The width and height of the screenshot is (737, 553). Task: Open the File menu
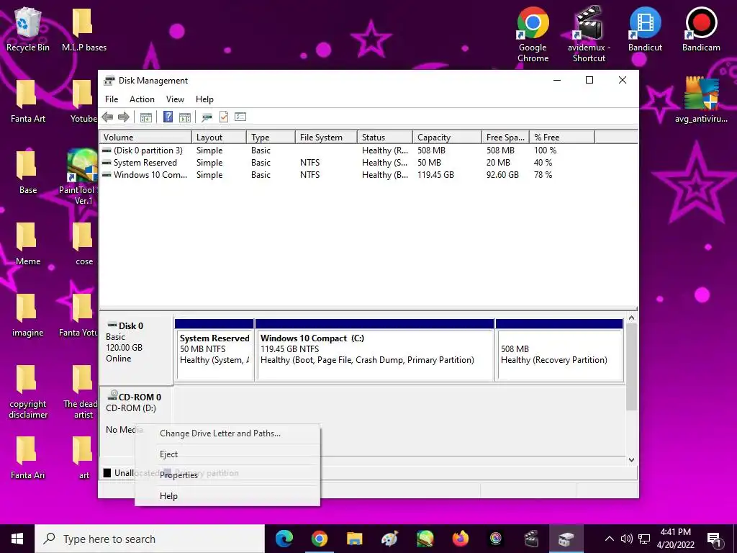click(112, 99)
